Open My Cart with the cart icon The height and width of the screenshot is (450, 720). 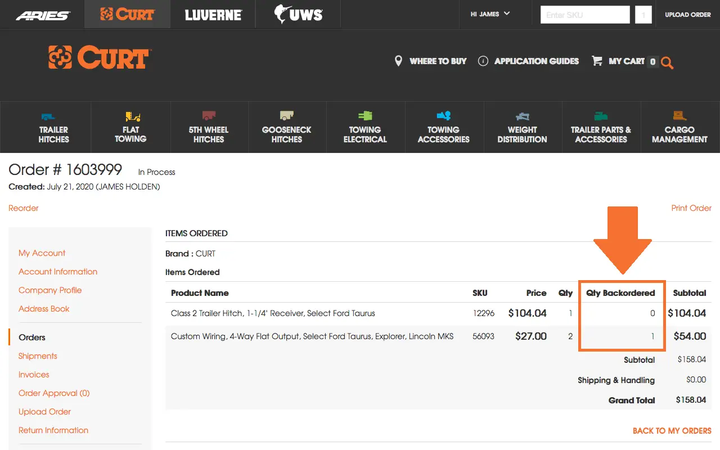tap(597, 61)
